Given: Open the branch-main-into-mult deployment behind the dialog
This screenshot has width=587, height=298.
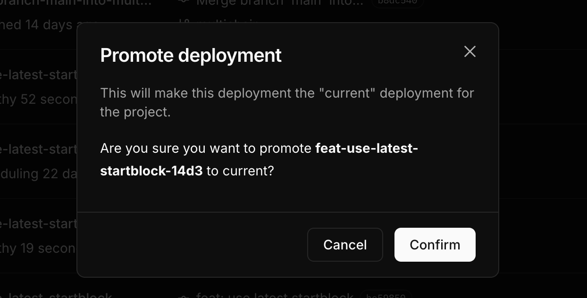Looking at the screenshot, I should click(x=75, y=2).
